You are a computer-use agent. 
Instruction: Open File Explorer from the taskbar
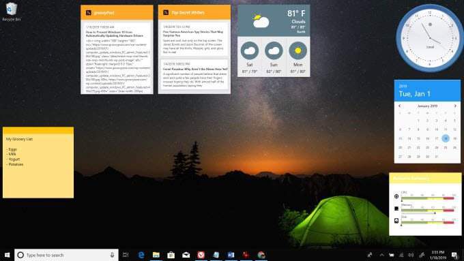click(156, 255)
